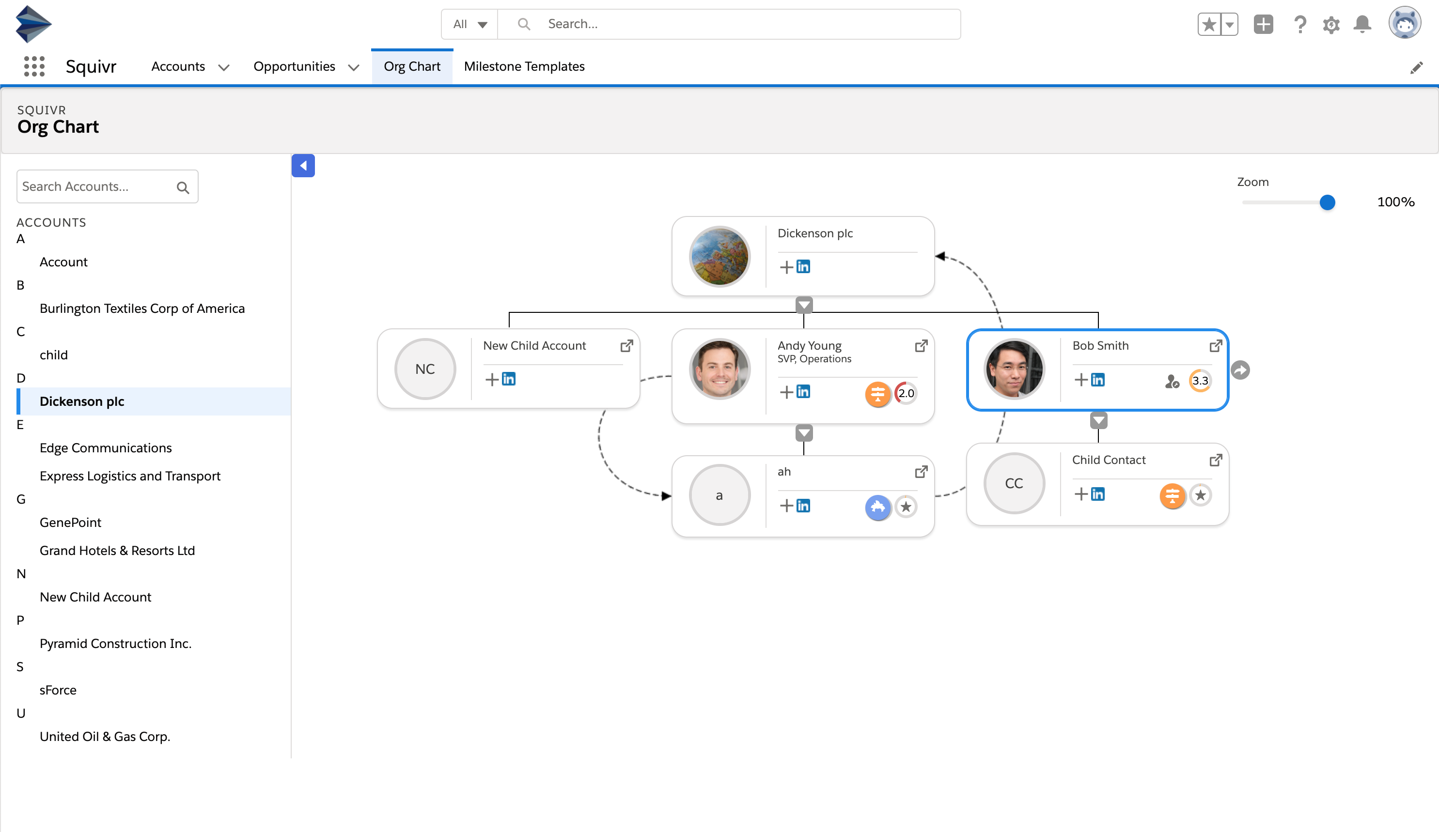Click the global Search field
Viewport: 1439px width, 832px height.
(x=729, y=24)
